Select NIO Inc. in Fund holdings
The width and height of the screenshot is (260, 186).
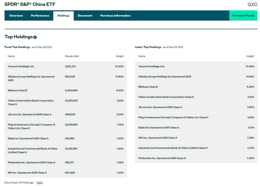[x=27, y=173]
